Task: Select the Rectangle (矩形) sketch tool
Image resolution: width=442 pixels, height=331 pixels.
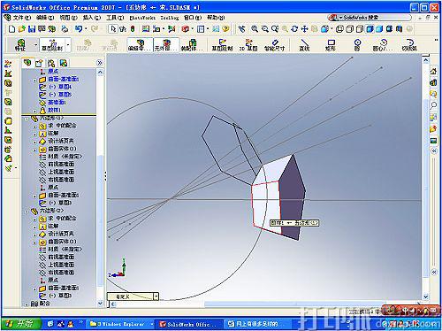Action: 331,45
